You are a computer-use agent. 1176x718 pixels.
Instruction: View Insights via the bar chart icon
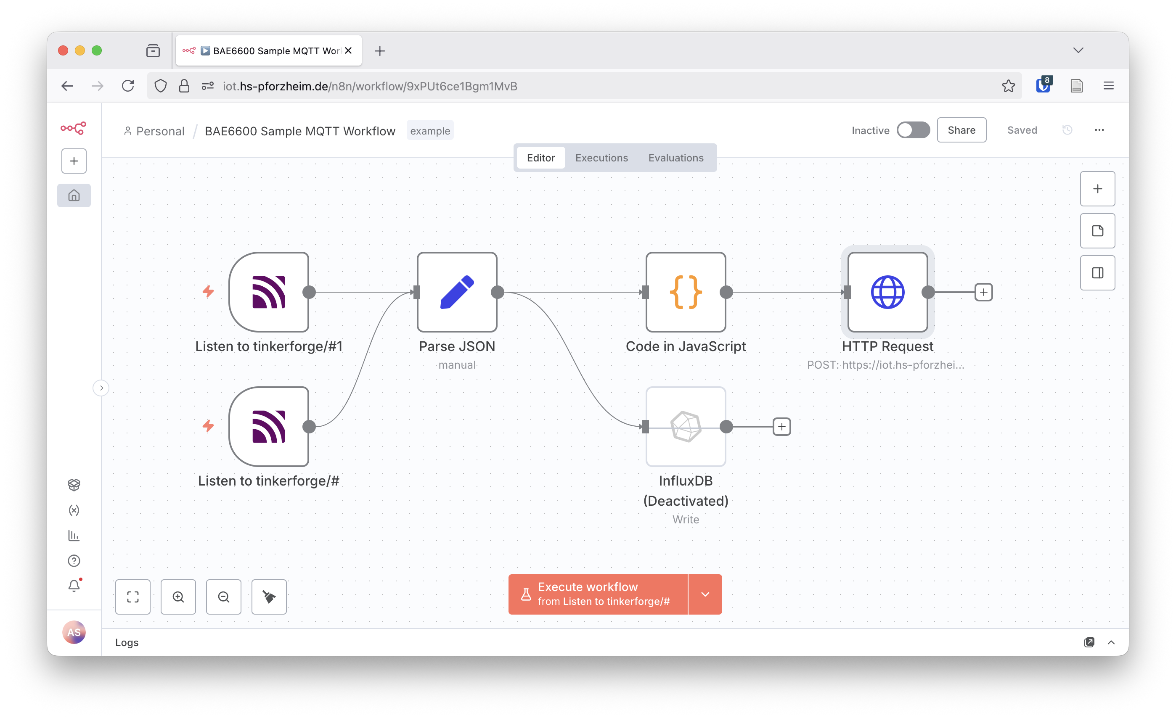point(74,535)
